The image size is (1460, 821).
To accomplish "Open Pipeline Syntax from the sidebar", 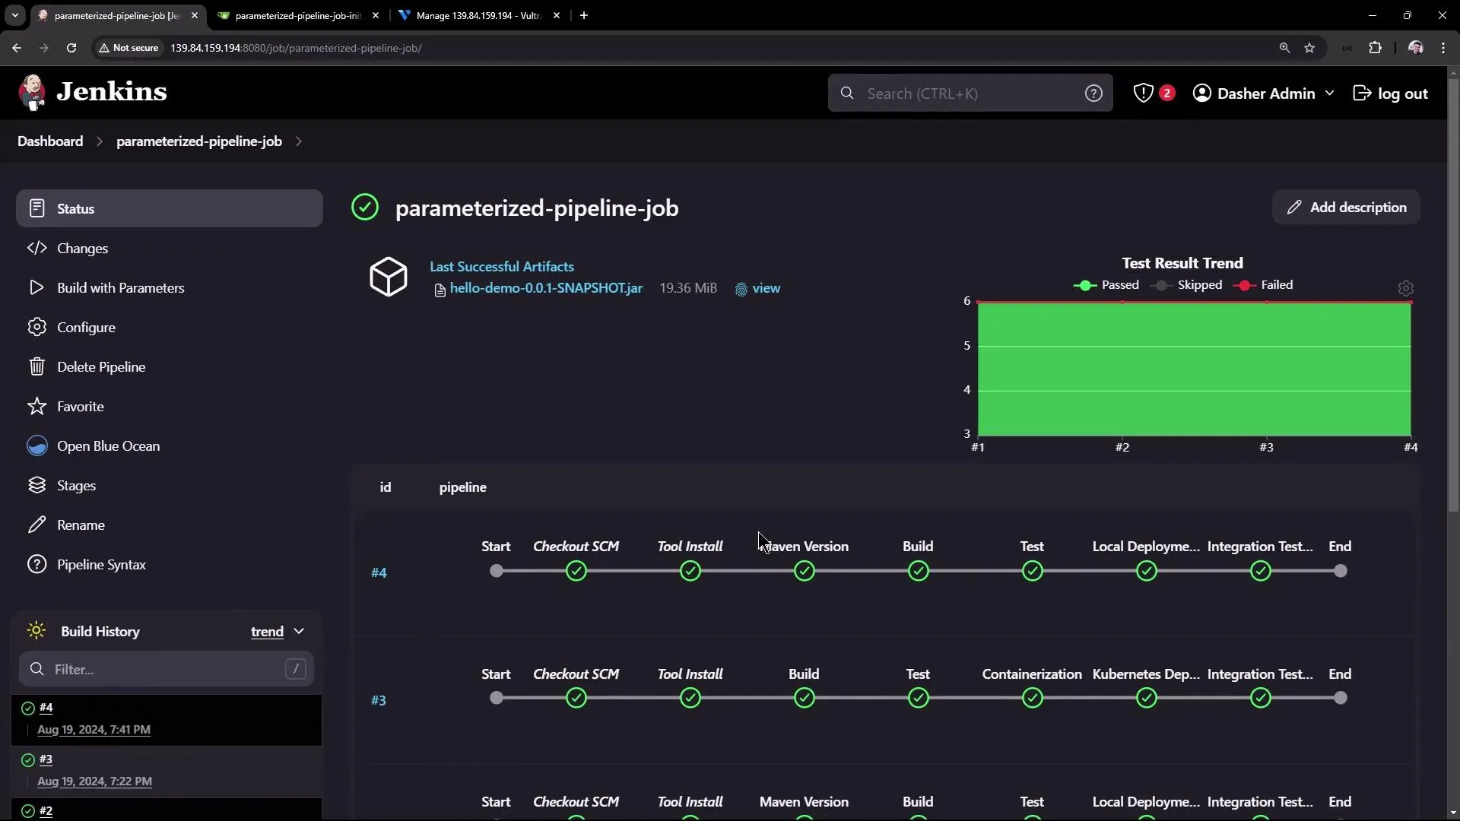I will click(102, 564).
